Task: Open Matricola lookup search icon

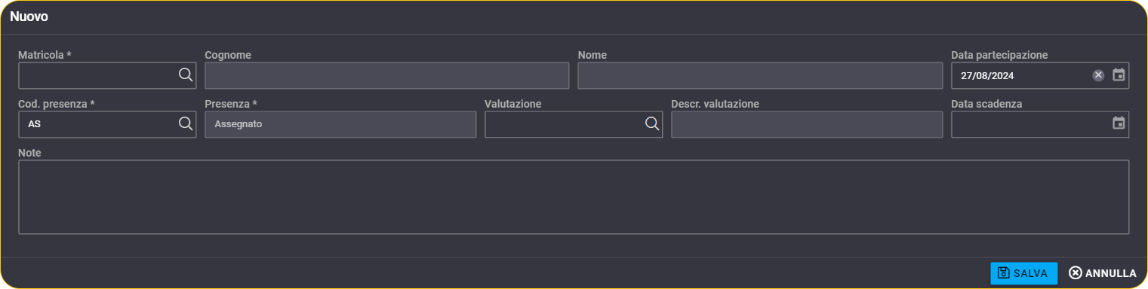Action: pyautogui.click(x=185, y=75)
